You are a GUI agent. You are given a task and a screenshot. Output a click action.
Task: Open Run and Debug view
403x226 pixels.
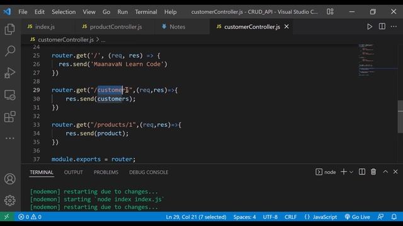point(10,73)
